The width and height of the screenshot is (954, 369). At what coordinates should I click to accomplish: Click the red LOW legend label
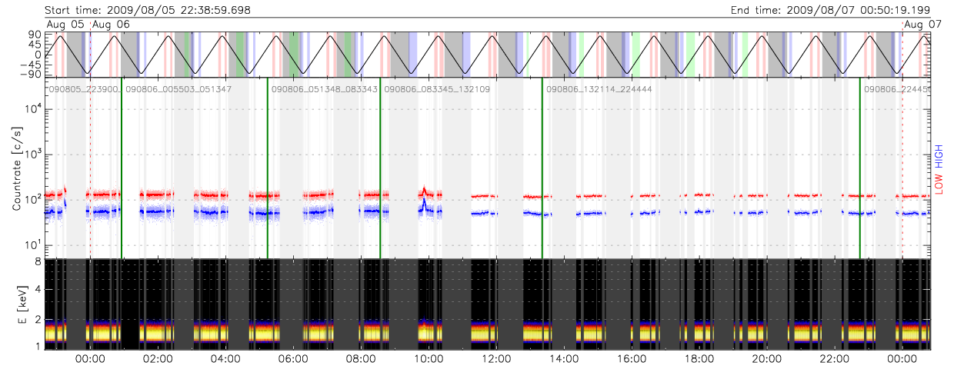tap(939, 183)
